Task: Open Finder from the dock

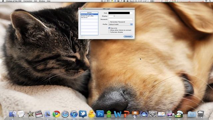Action: click(x=13, y=114)
